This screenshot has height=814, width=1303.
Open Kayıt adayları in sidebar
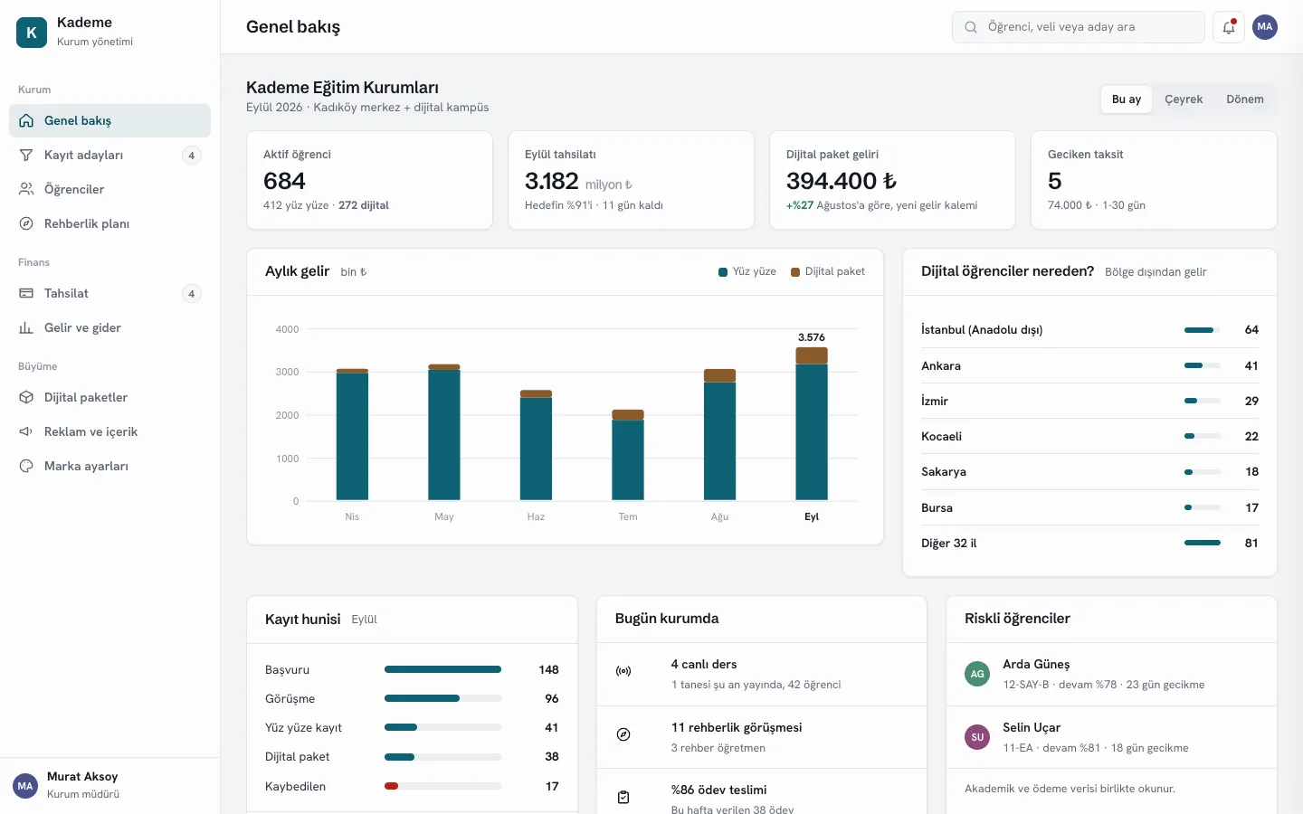pos(109,155)
